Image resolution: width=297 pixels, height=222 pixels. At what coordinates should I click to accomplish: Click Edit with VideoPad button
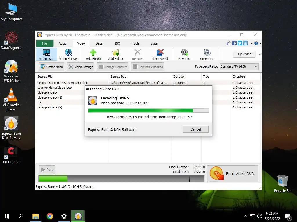(148, 67)
